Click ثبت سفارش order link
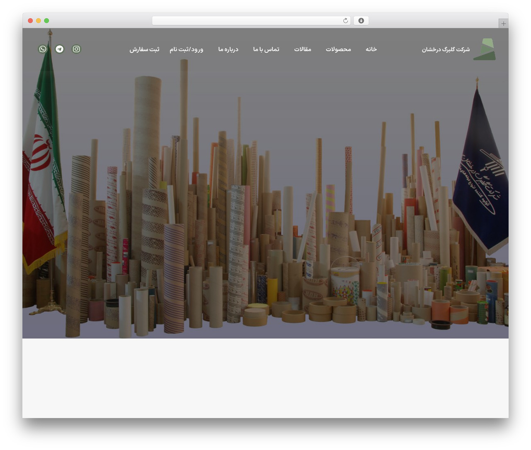The image size is (531, 450). [144, 49]
